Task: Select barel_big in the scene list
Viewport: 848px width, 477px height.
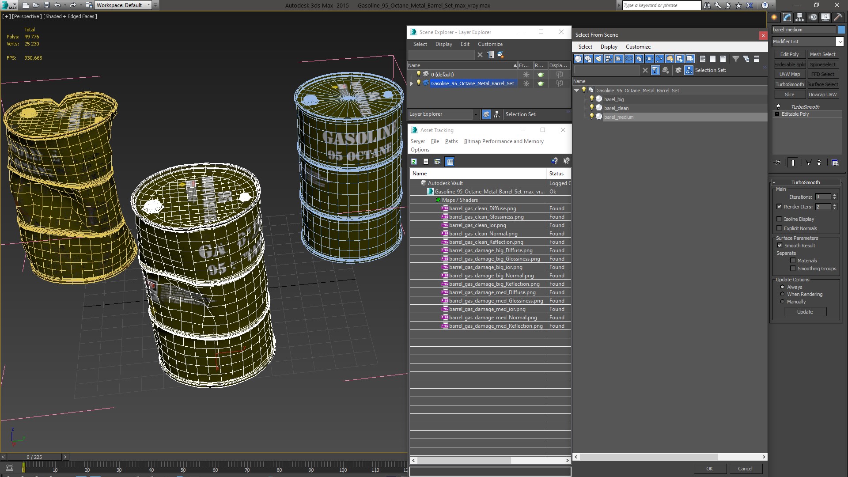Action: pos(614,99)
